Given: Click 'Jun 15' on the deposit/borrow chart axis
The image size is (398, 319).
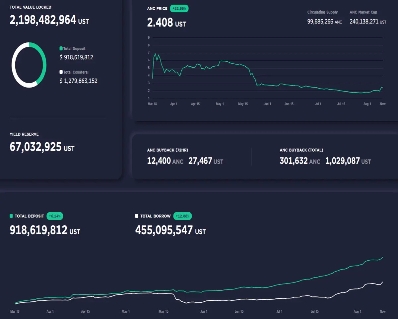Looking at the screenshot, I should click(239, 311).
